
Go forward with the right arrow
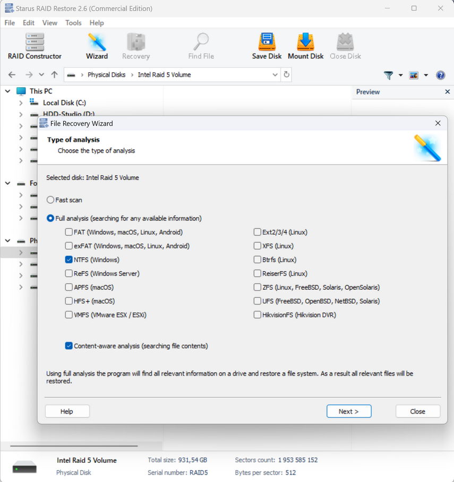click(x=29, y=75)
